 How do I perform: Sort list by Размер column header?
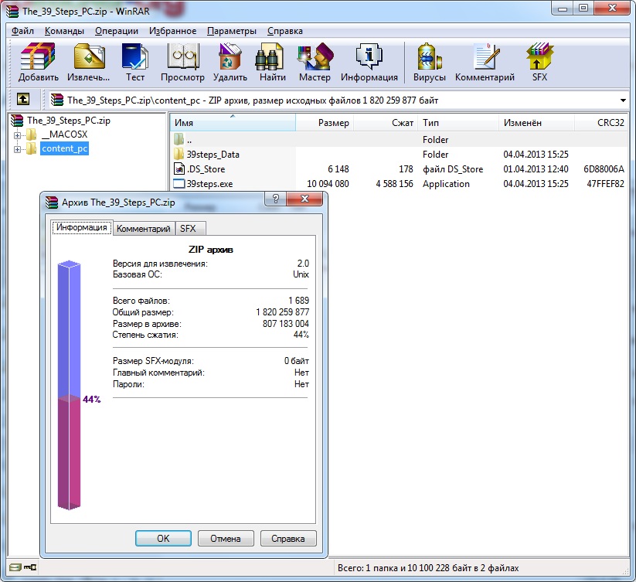pos(325,122)
